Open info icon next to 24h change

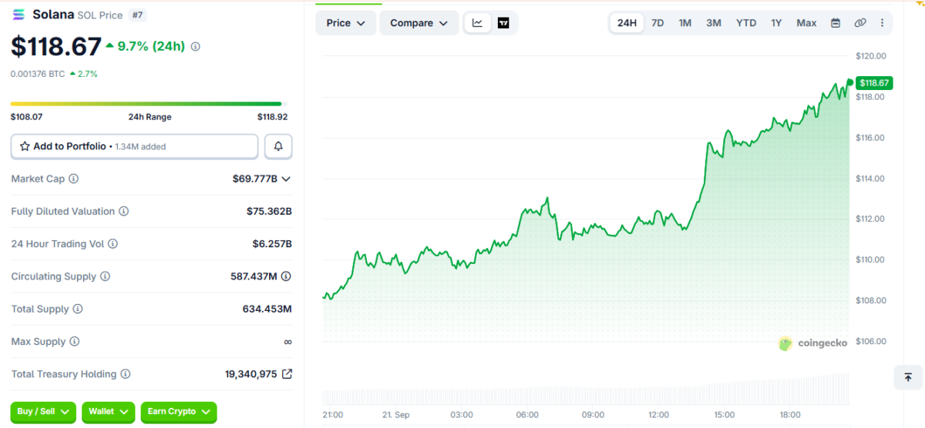[x=195, y=47]
